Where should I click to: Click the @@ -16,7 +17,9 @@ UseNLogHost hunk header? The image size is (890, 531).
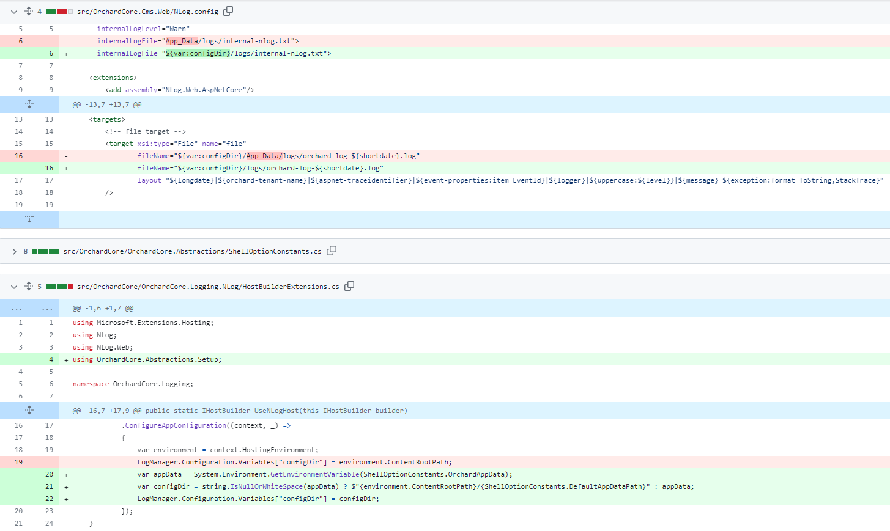point(240,411)
